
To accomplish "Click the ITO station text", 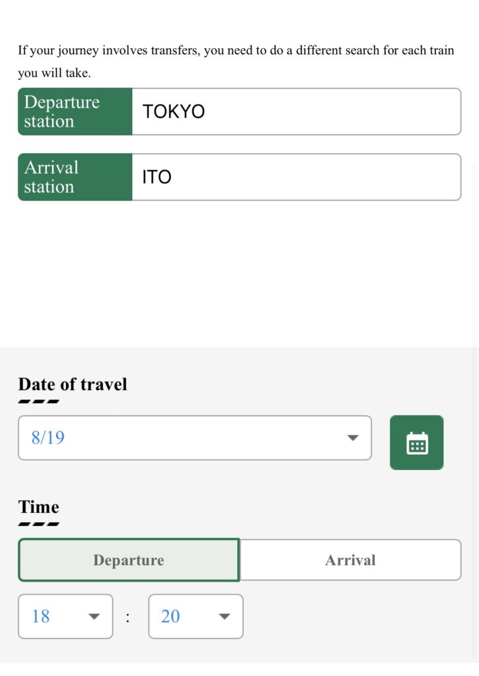I will pyautogui.click(x=157, y=177).
